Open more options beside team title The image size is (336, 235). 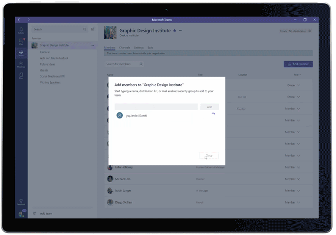[181, 30]
